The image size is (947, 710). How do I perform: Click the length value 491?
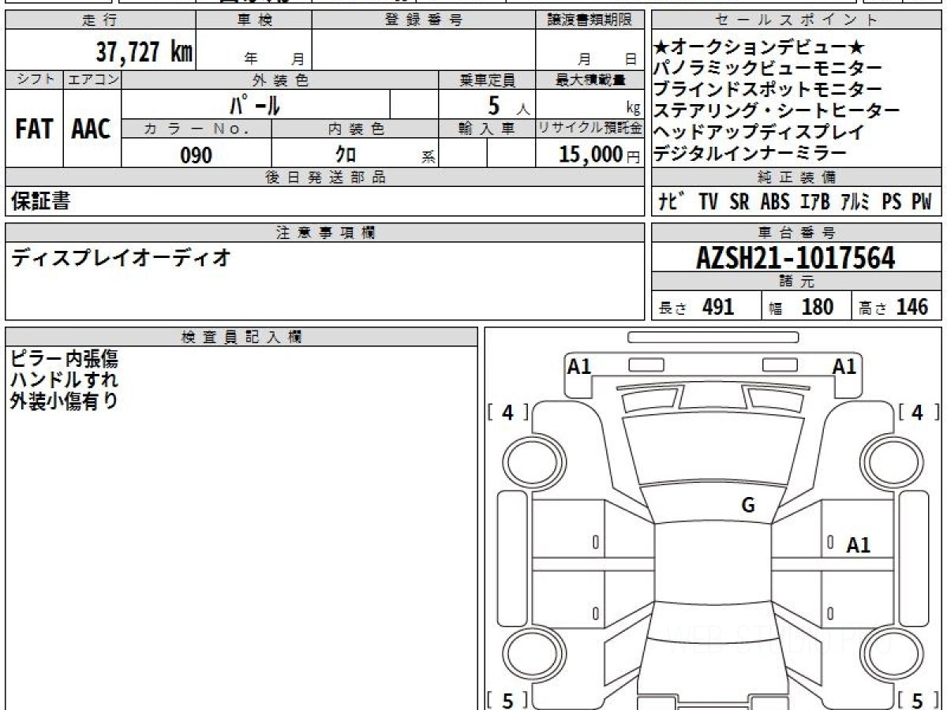tap(718, 307)
